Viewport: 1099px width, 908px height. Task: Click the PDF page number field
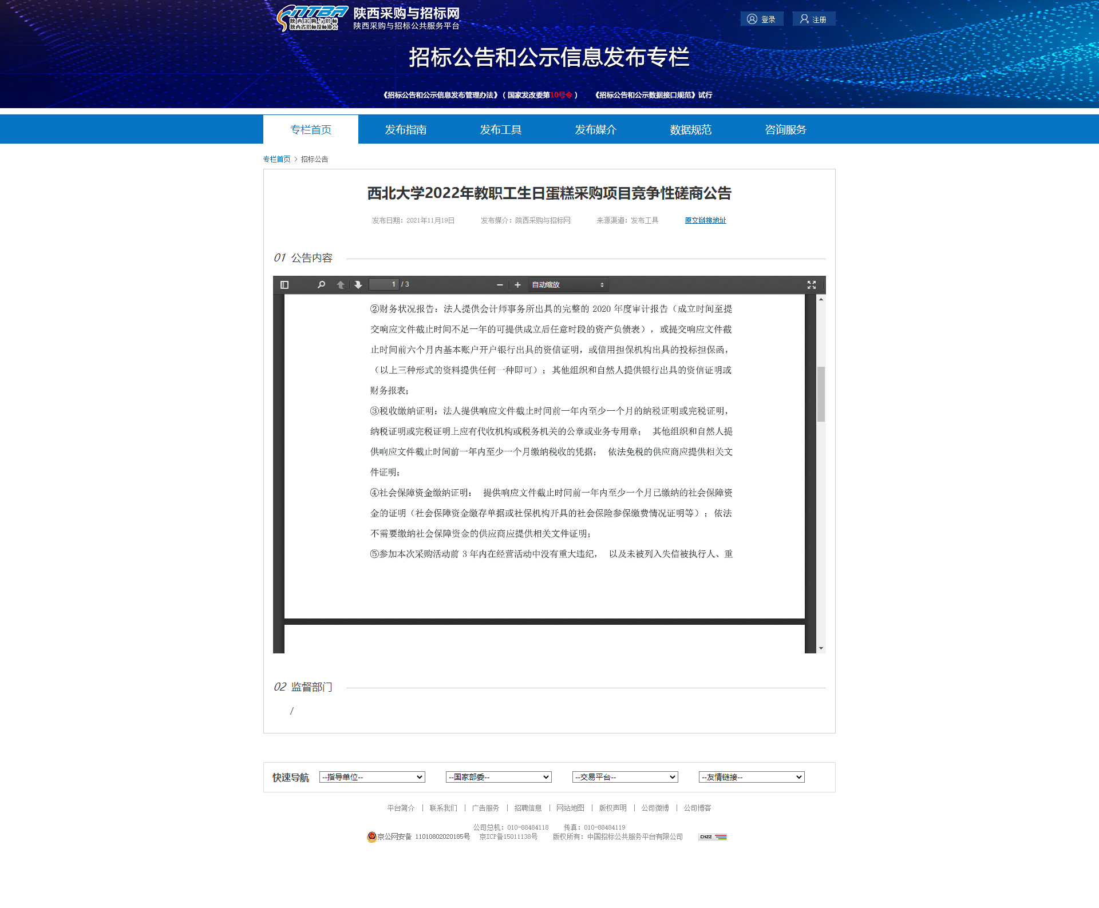pyautogui.click(x=384, y=284)
